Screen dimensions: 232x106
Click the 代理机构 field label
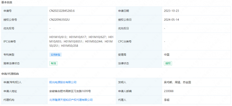click(9, 100)
